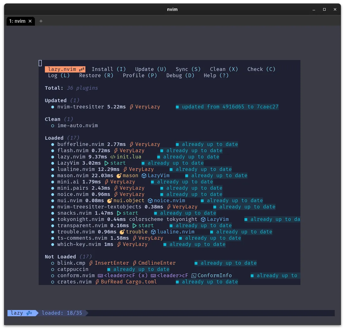Click orange require icon before nui.object
The image size is (345, 330).
(x=110, y=201)
